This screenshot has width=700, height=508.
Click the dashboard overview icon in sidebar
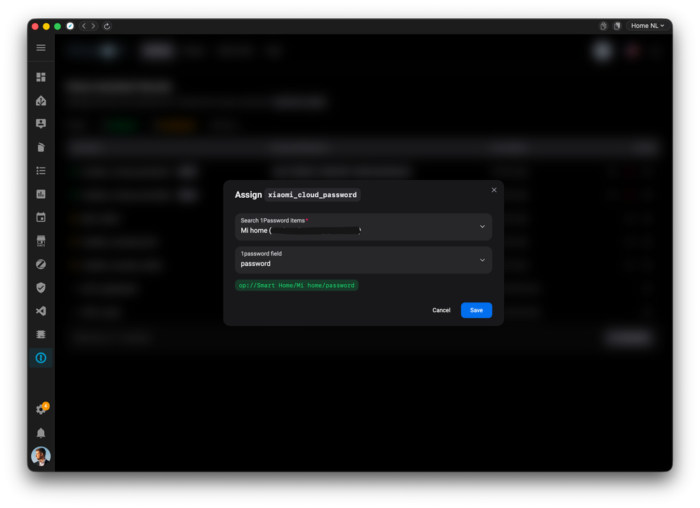[x=41, y=77]
